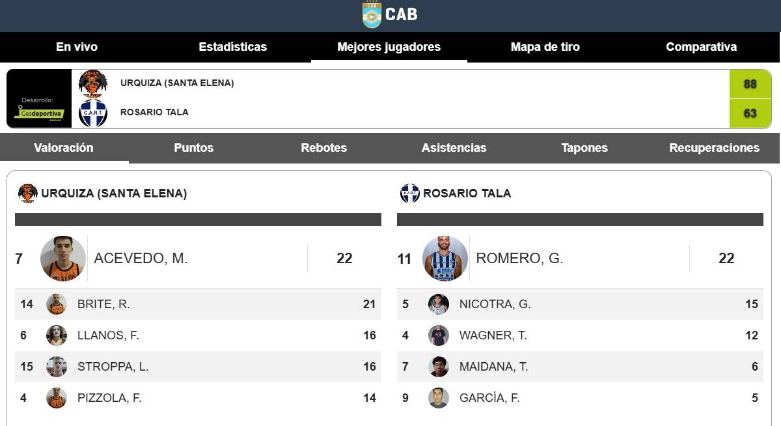Open the Estadísticas tab
The width and height of the screenshot is (781, 426).
pos(232,47)
